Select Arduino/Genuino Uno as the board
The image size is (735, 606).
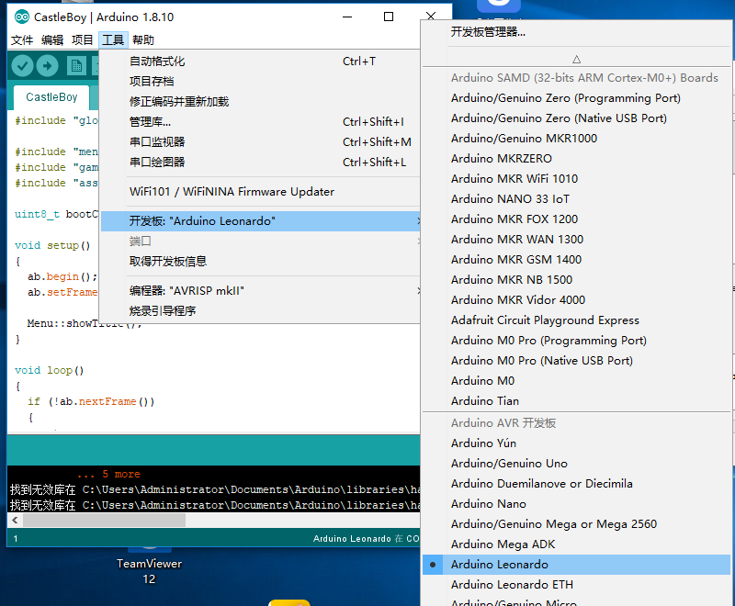pos(511,463)
